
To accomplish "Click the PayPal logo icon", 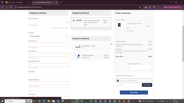I will 78,56.
